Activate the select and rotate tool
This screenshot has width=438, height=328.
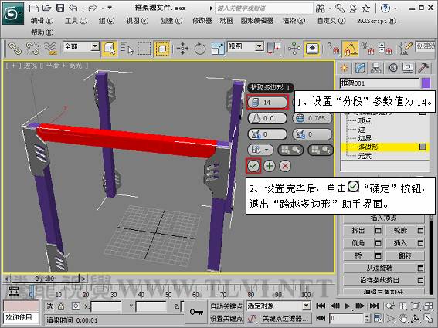click(200, 49)
